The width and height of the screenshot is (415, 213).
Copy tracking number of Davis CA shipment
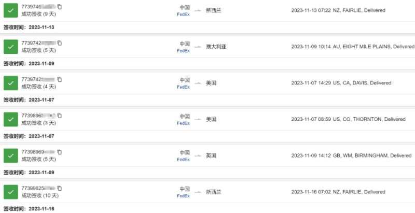(60, 79)
